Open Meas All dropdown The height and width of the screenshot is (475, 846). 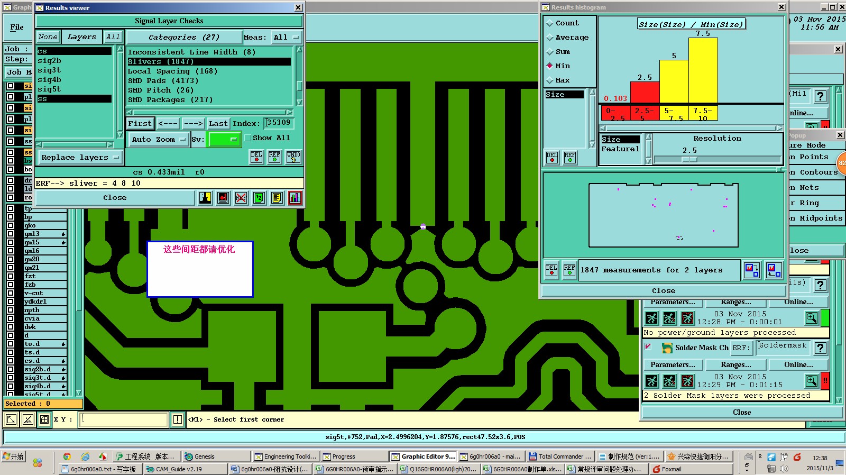286,38
